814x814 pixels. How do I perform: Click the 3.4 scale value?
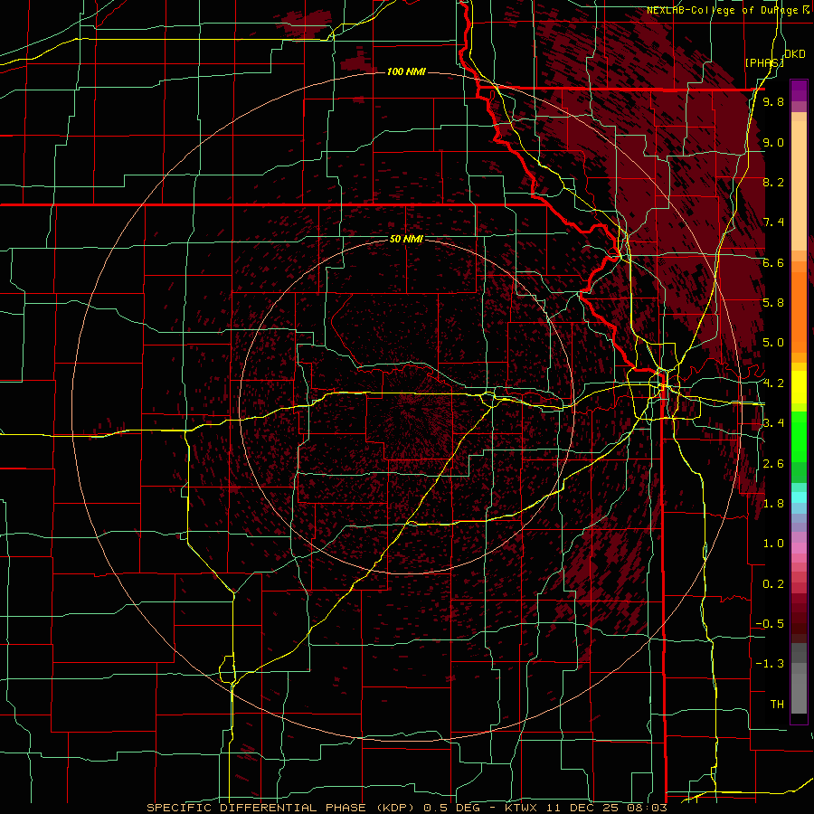coord(773,423)
